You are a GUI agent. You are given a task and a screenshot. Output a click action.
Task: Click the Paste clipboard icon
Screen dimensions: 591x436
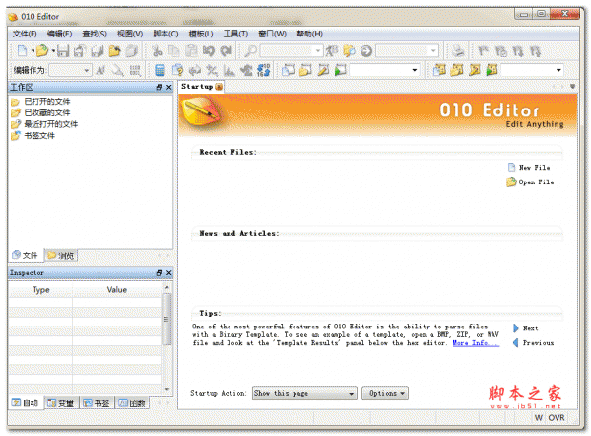(x=191, y=51)
